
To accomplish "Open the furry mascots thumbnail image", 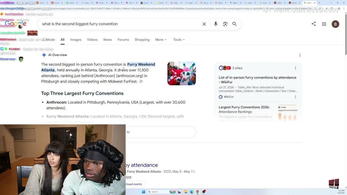I will (x=182, y=73).
